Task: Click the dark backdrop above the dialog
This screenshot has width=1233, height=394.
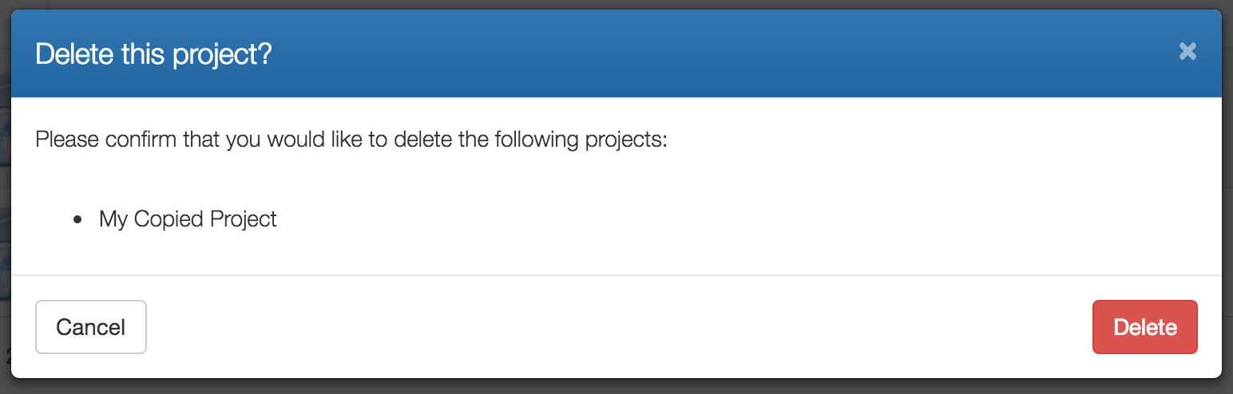Action: click(616, 4)
